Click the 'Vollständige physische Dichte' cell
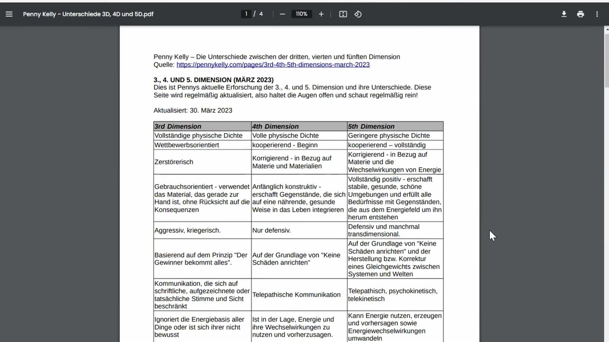 (202, 135)
